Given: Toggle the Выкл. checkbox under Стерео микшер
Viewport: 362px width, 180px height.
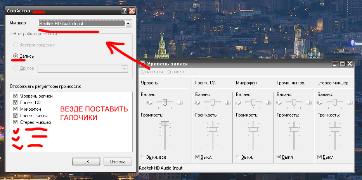Looking at the screenshot, I should point(320,157).
